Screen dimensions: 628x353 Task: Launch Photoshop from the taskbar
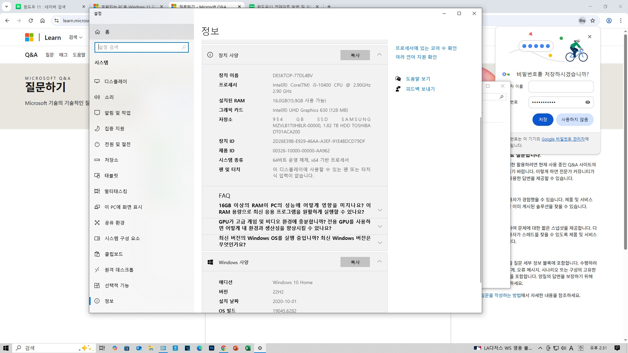212,348
